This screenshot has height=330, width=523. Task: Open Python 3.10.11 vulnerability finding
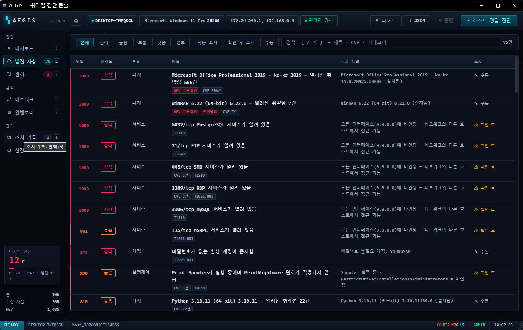pyautogui.click(x=292, y=303)
